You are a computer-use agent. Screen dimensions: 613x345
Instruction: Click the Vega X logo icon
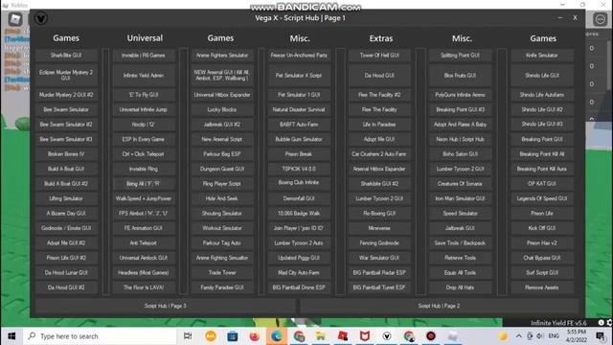[x=40, y=18]
